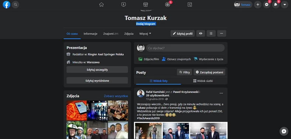291x139 pixels.
Task: Open the account dropdown arrow at top right
Action: tap(285, 5)
